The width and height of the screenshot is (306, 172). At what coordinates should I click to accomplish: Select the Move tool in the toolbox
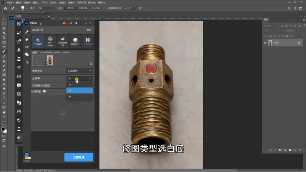[4, 19]
